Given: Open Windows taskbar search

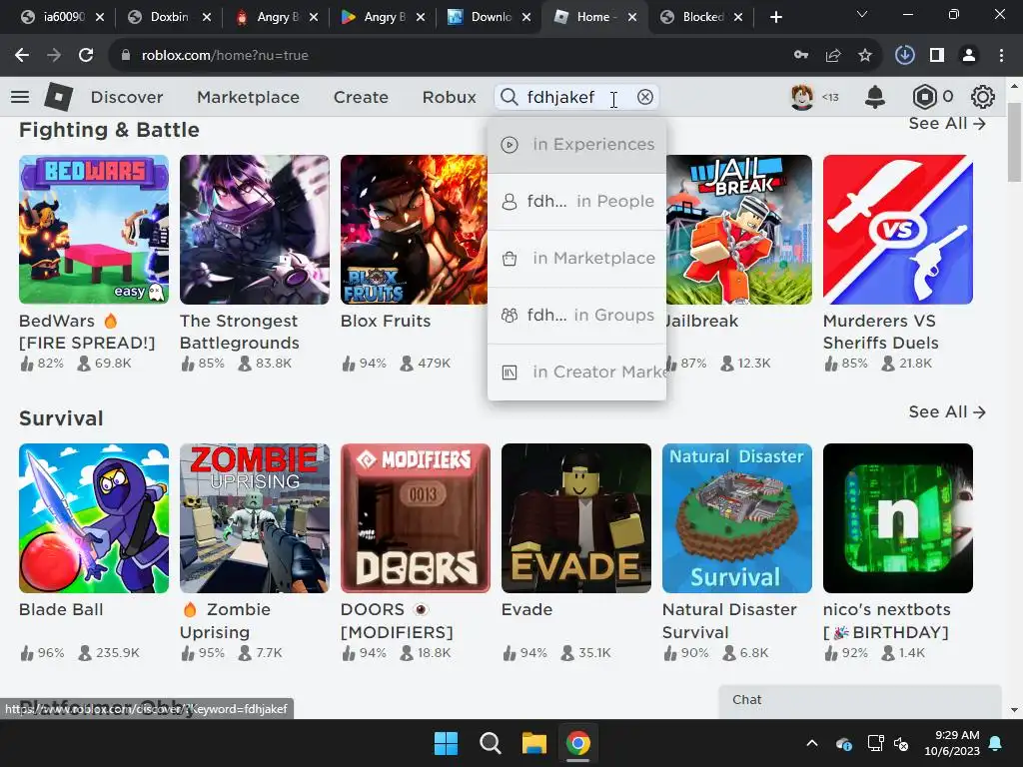Looking at the screenshot, I should click(x=490, y=743).
